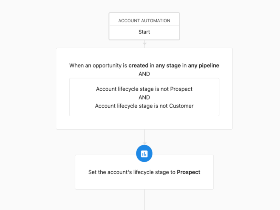Select 'Account lifecycle stage is not Customer' condition
This screenshot has height=210, width=280.
144,106
